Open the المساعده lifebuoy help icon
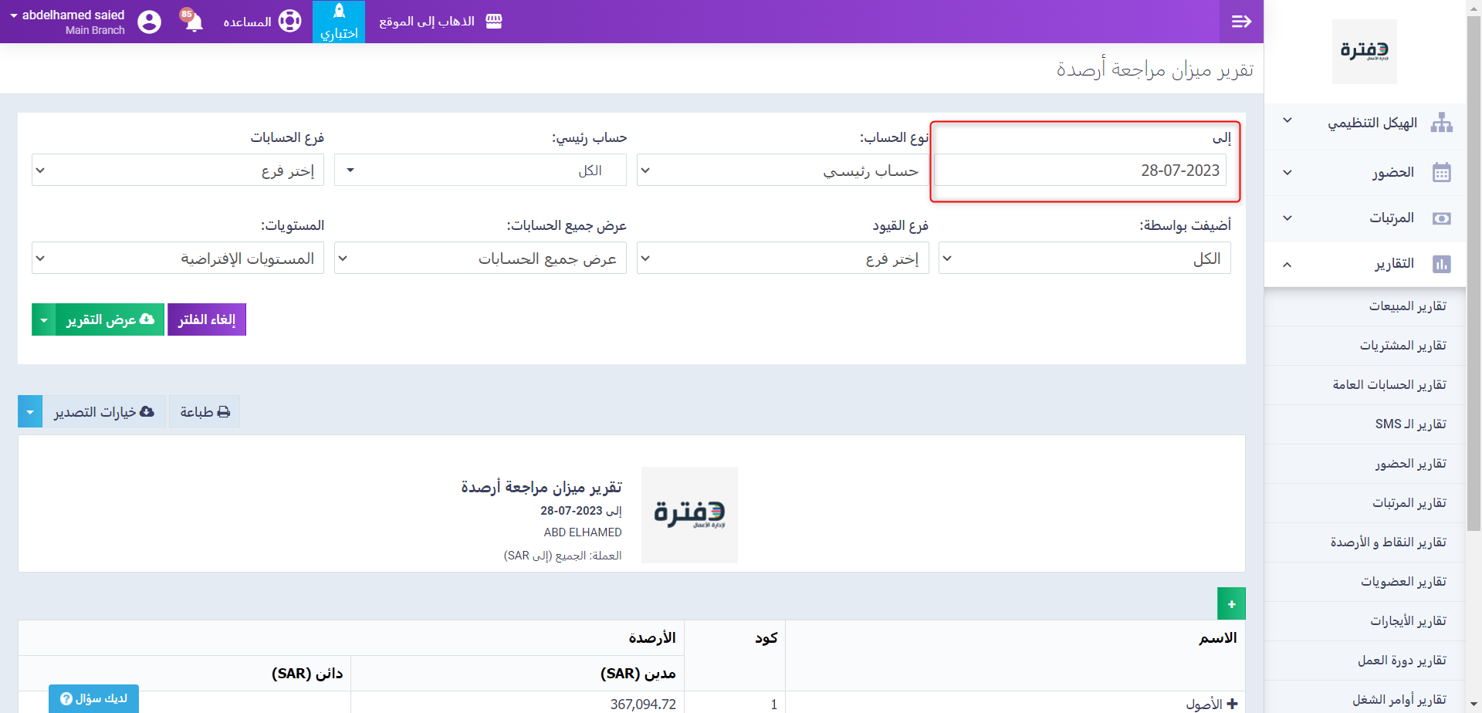This screenshot has height=713, width=1482. 289,22
